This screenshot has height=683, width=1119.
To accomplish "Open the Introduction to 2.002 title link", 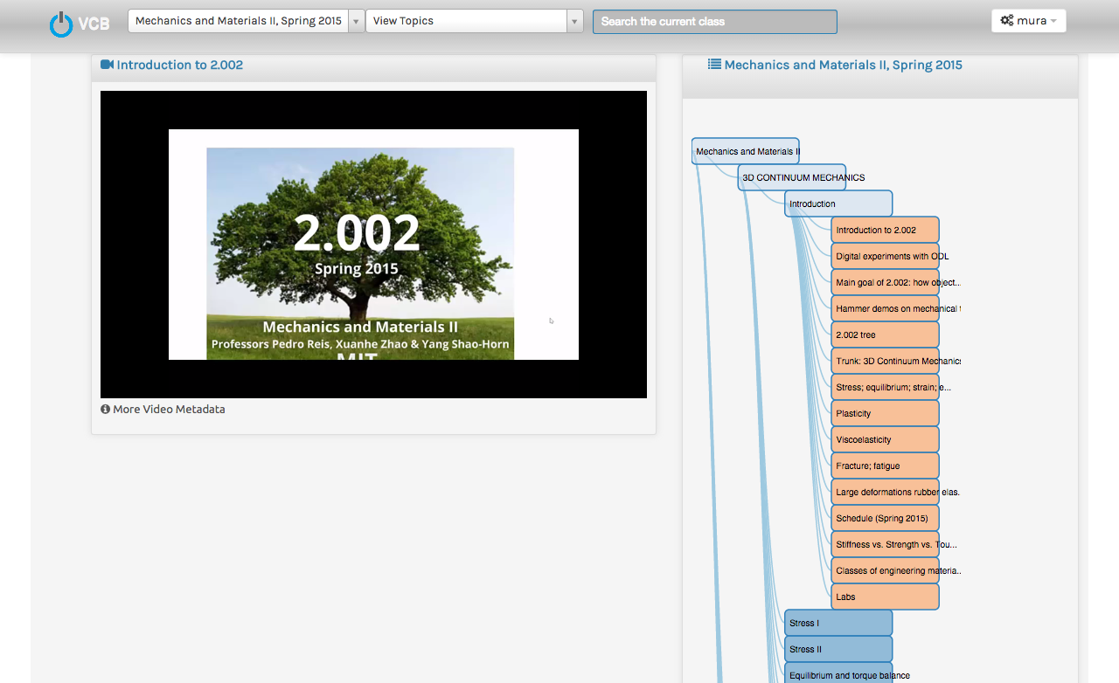I will click(x=179, y=65).
